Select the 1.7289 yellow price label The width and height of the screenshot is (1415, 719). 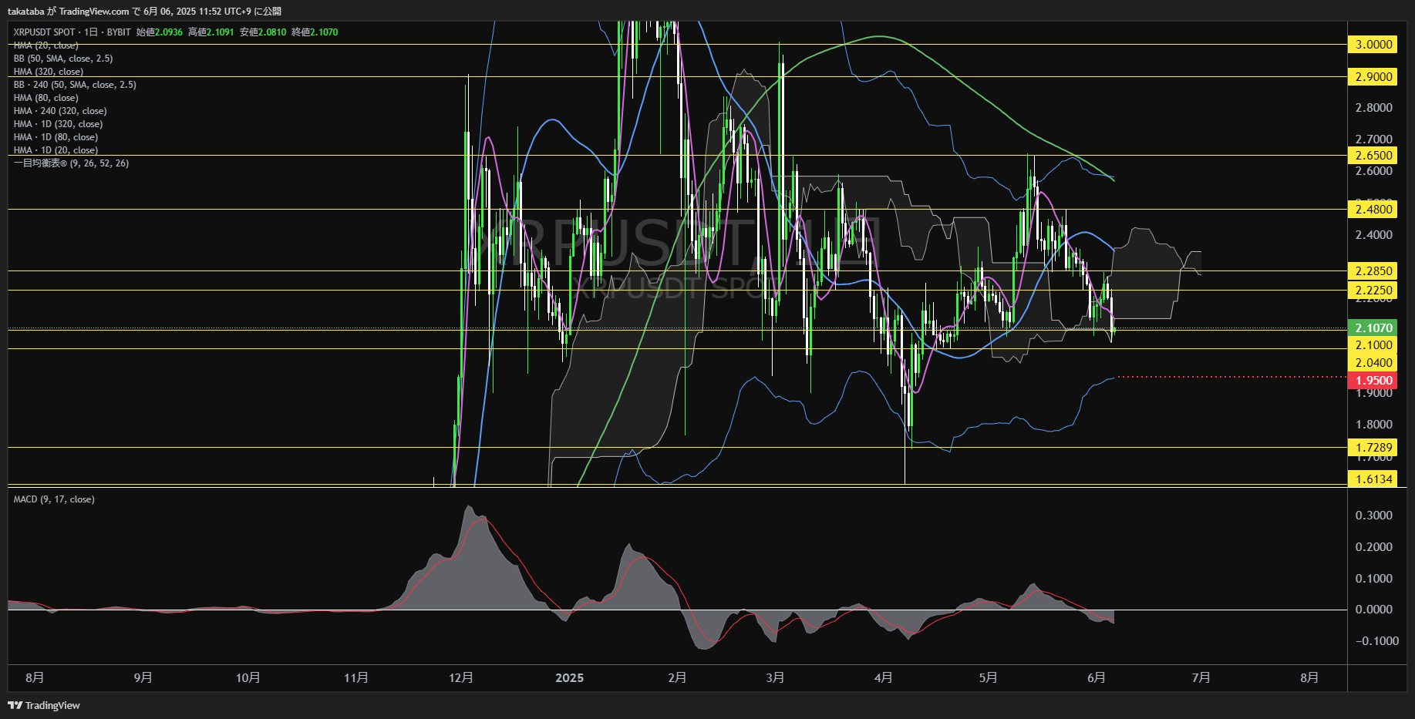tap(1373, 448)
